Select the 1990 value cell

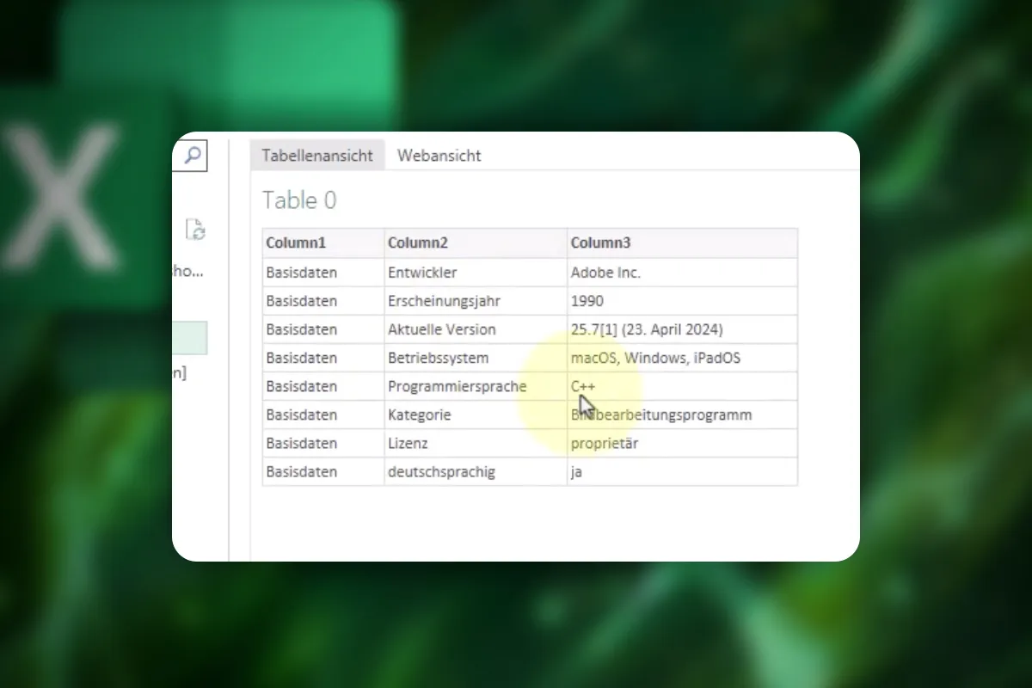pos(682,301)
